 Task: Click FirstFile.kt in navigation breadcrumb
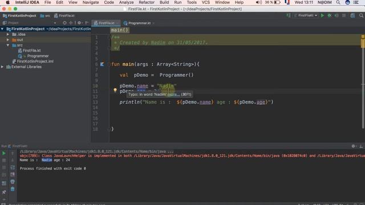[x=64, y=15]
